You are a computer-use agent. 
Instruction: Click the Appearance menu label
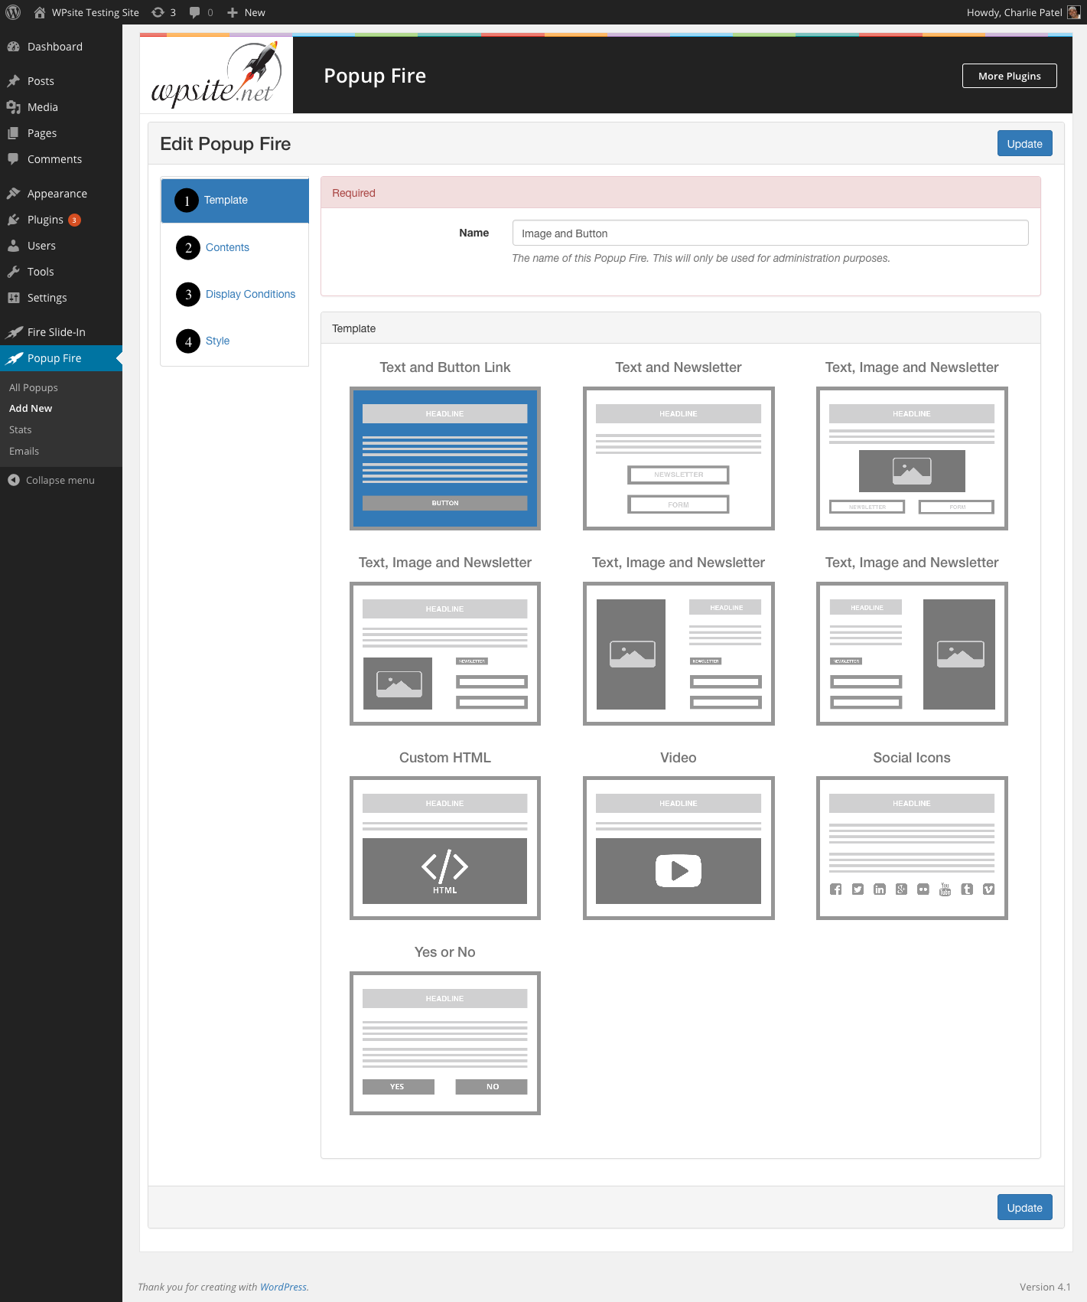point(57,194)
